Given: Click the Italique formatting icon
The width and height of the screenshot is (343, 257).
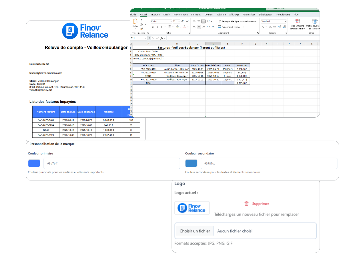Looking at the screenshot, I should [157, 27].
